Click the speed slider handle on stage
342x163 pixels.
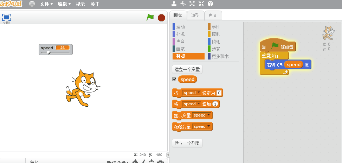tap(49, 52)
